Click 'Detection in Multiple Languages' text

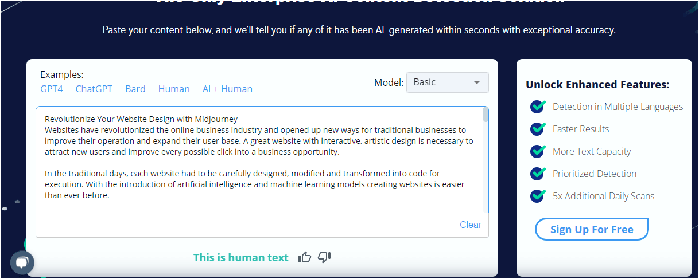coord(618,107)
